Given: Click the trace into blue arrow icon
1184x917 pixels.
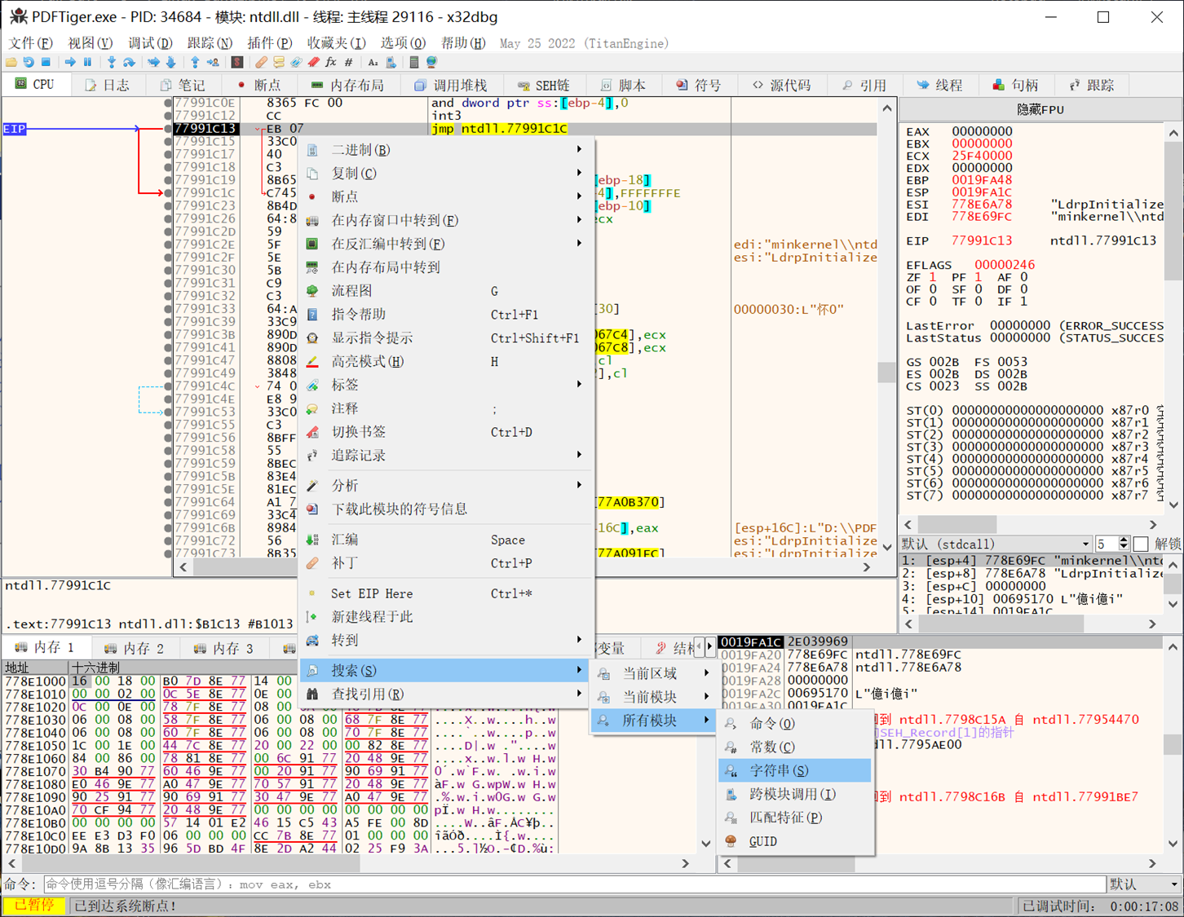Looking at the screenshot, I should (153, 63).
